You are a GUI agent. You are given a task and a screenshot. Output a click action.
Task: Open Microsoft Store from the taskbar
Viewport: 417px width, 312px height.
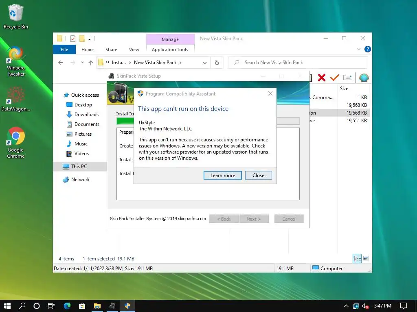pos(82,306)
